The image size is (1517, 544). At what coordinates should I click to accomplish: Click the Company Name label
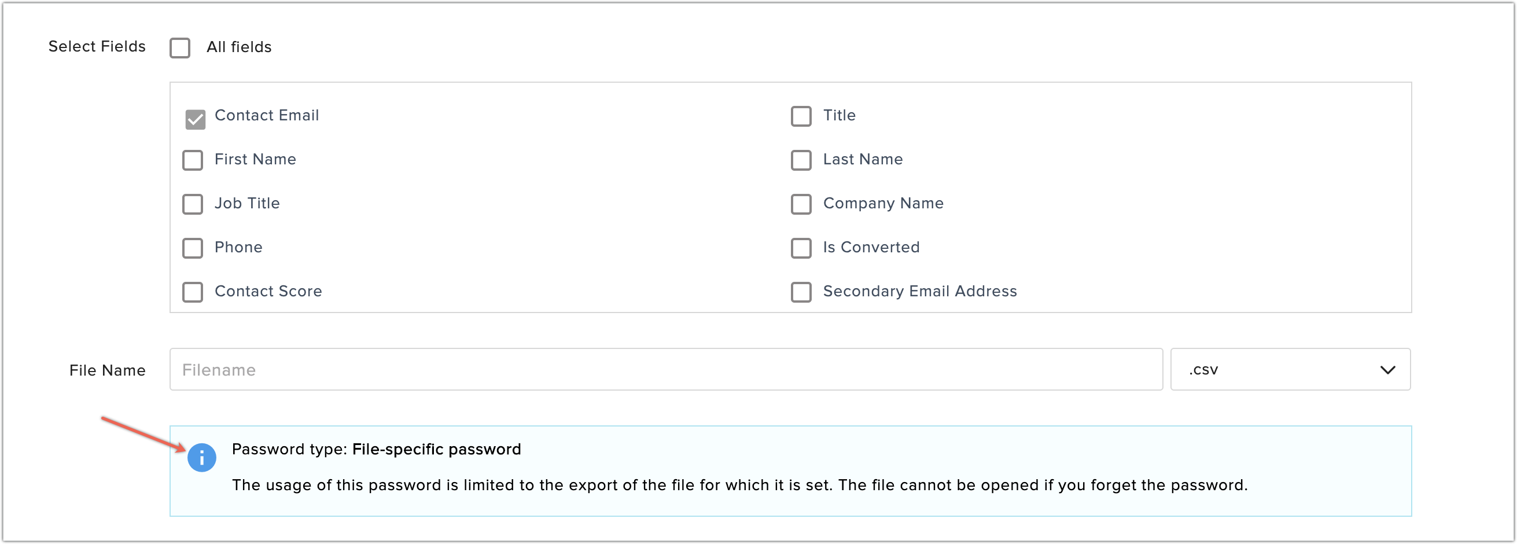[x=883, y=204]
